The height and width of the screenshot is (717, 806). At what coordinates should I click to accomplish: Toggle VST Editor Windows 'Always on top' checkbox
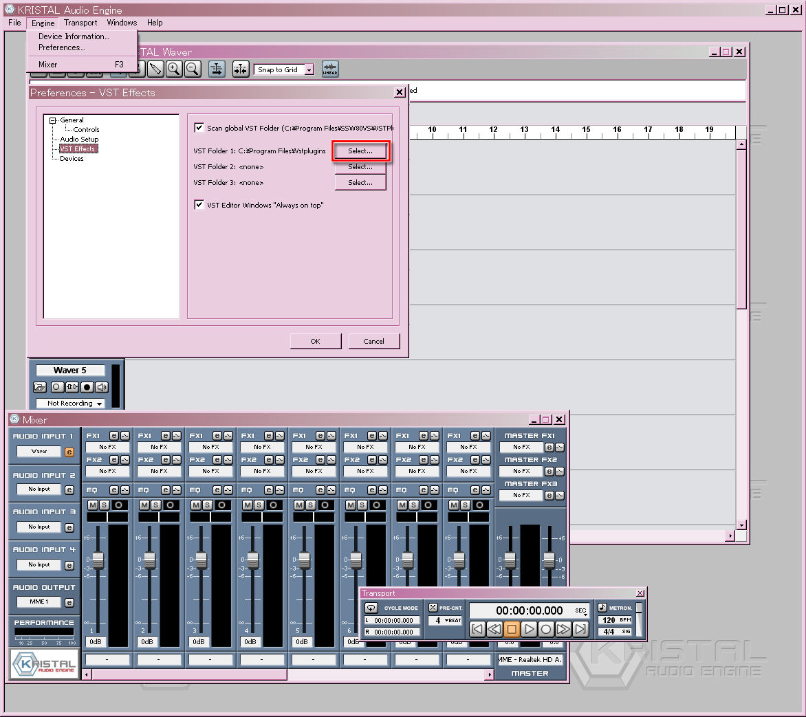pyautogui.click(x=199, y=205)
